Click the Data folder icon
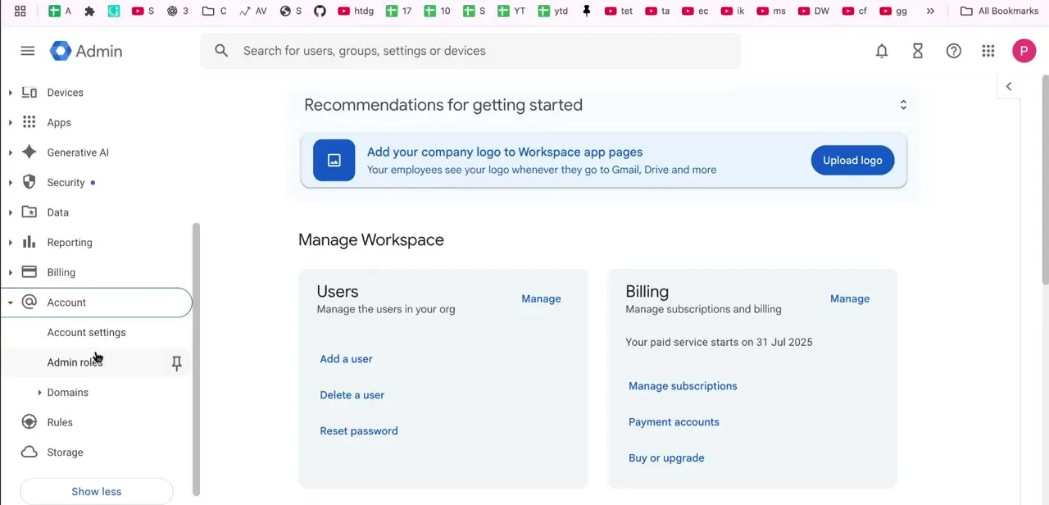The image size is (1049, 505). (30, 212)
